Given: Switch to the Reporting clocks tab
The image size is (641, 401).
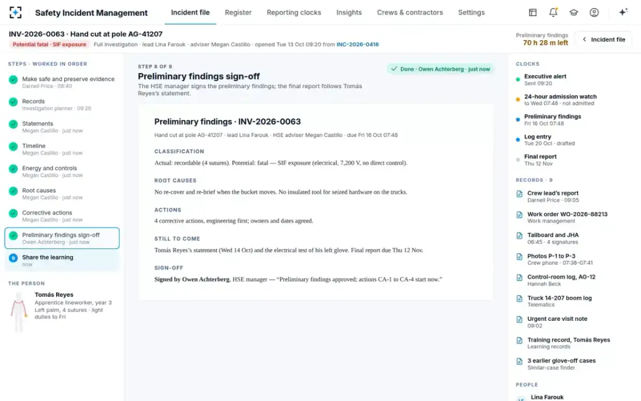Looking at the screenshot, I should (294, 12).
